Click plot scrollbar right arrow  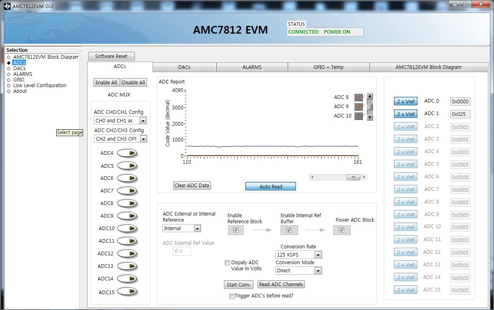click(x=364, y=177)
